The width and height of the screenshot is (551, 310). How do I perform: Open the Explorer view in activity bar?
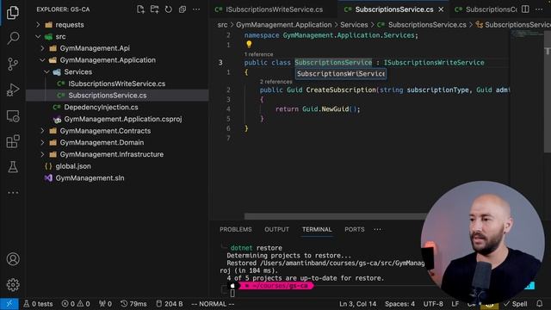13,13
